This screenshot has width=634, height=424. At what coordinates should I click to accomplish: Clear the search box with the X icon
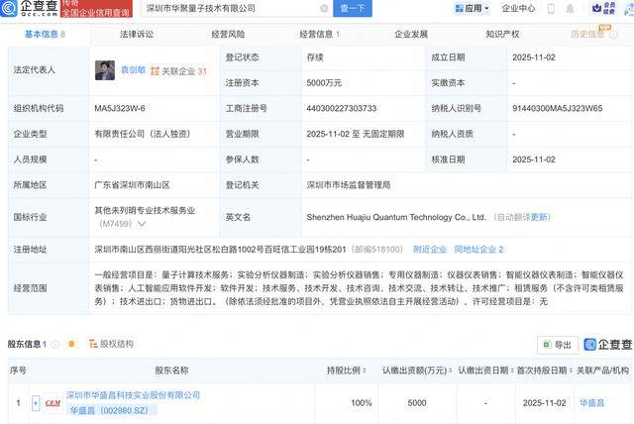(x=325, y=8)
